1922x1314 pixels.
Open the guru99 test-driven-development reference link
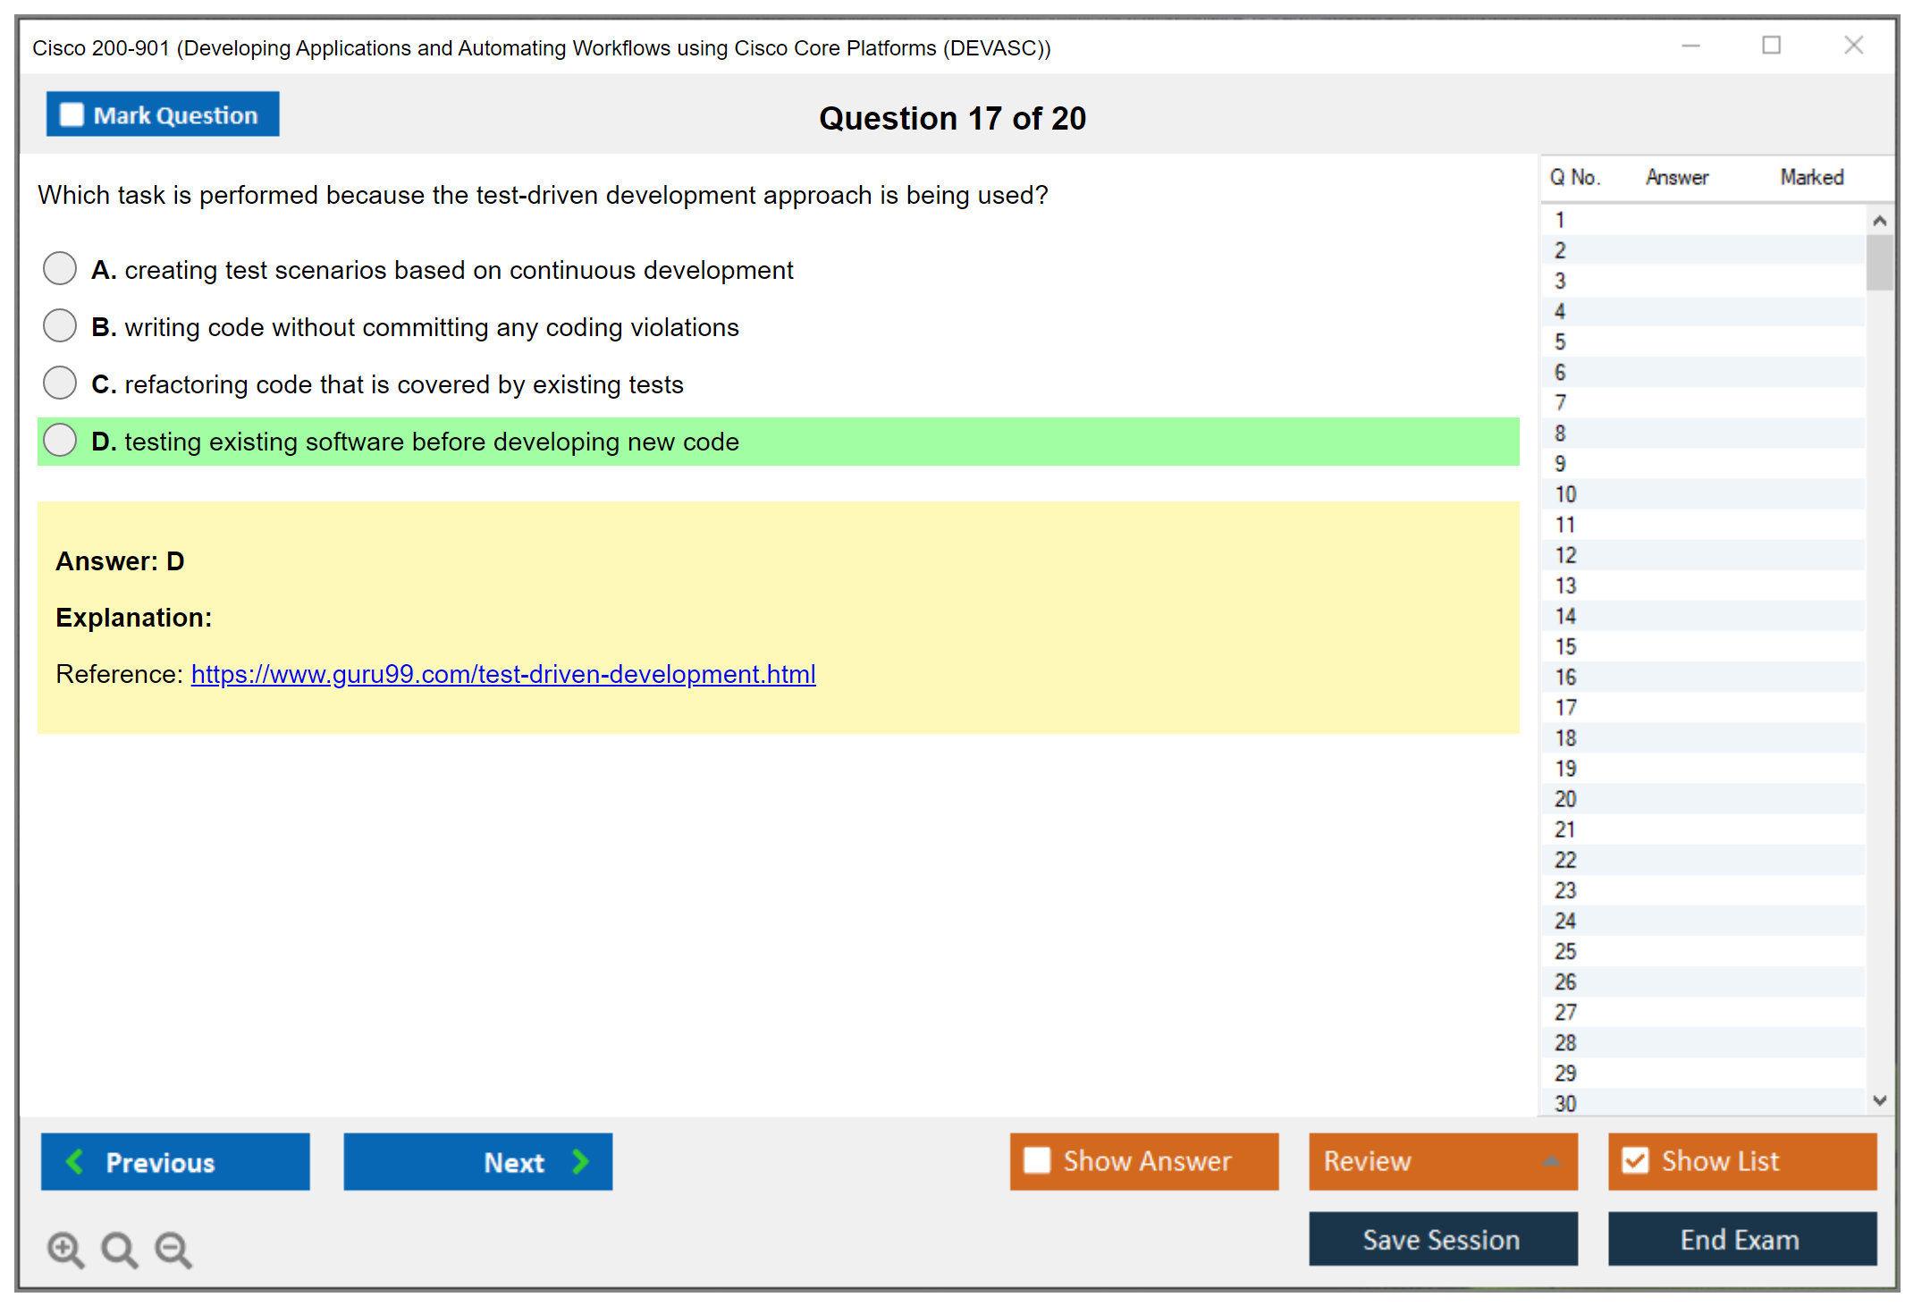coord(502,674)
